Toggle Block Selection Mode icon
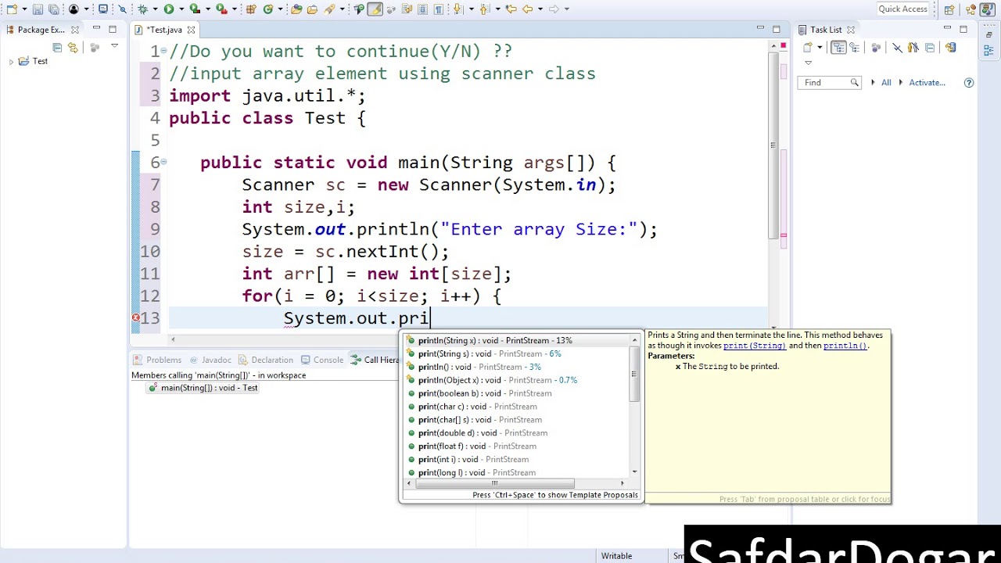Screen dimensions: 1001x563 (422, 9)
